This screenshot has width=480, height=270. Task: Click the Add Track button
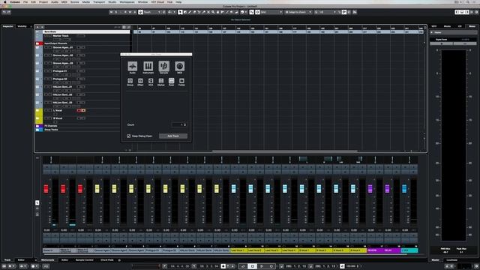(173, 136)
